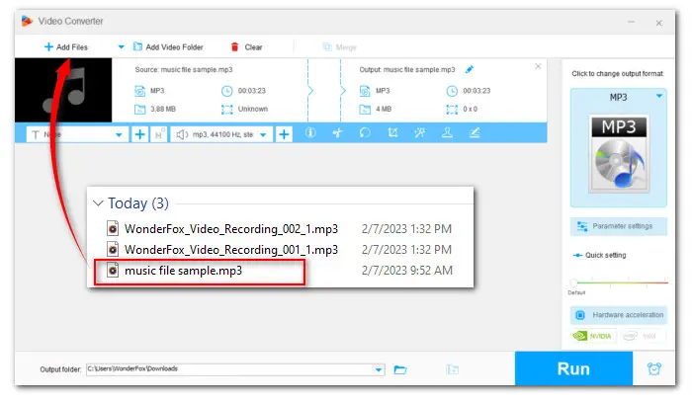692x402 pixels.
Task: Open the subtitle track dropdown showing None
Action: point(77,134)
